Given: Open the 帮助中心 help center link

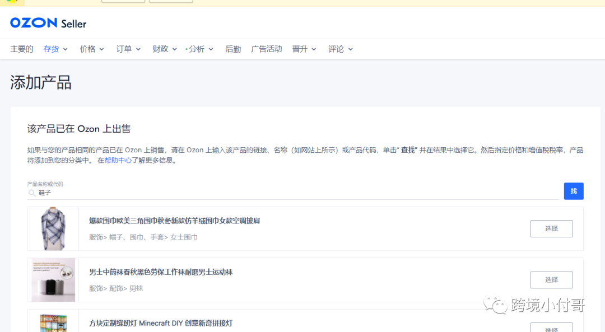Looking at the screenshot, I should tap(118, 160).
